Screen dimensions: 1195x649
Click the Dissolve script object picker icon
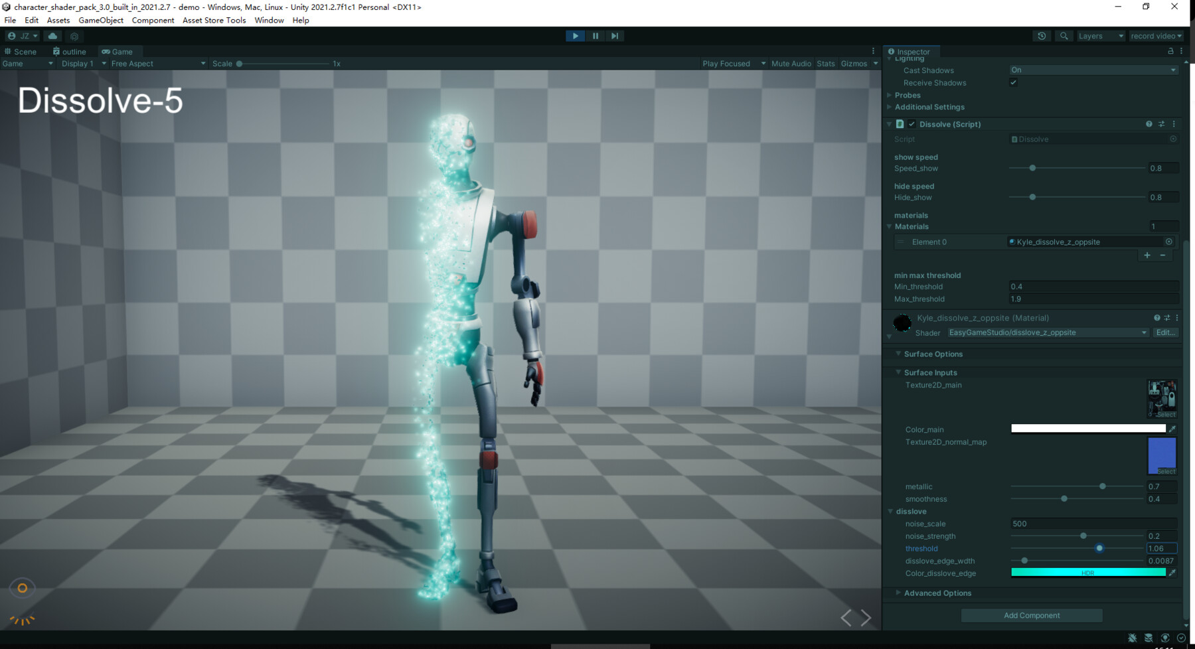[x=1172, y=139]
